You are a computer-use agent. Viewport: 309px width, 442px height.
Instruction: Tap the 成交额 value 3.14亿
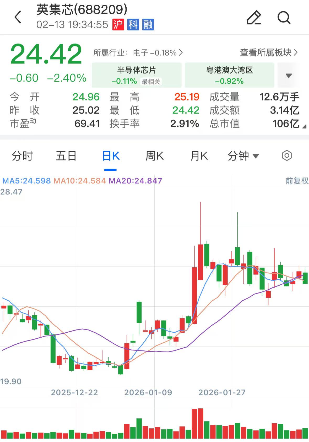(x=285, y=110)
